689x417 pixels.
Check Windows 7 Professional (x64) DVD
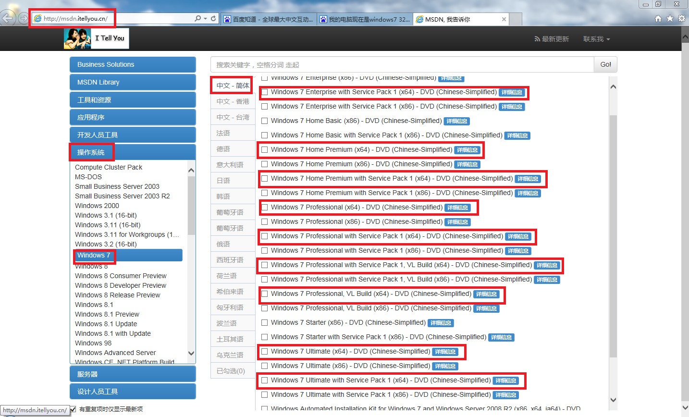pos(264,208)
